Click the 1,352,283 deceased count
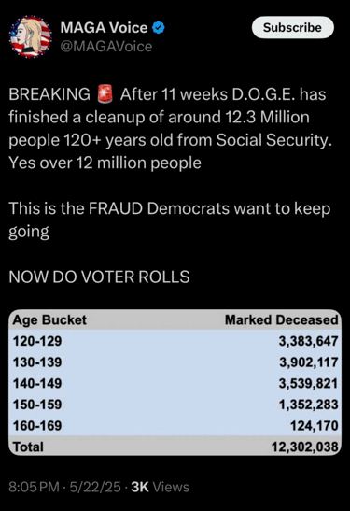Image resolution: width=350 pixels, height=511 pixels. click(309, 405)
